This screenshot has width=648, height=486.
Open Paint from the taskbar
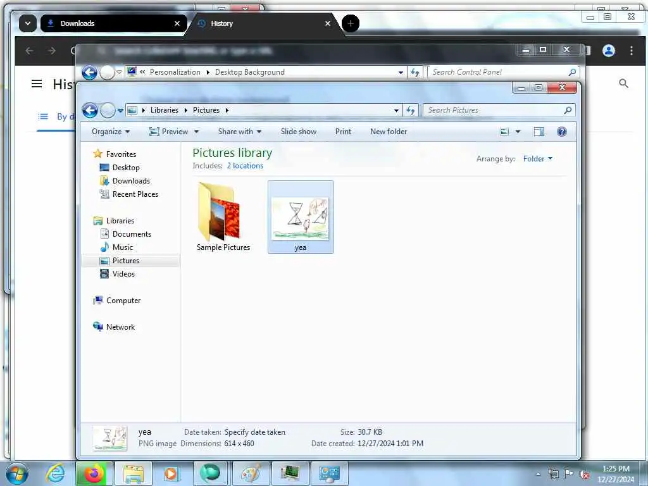click(251, 473)
